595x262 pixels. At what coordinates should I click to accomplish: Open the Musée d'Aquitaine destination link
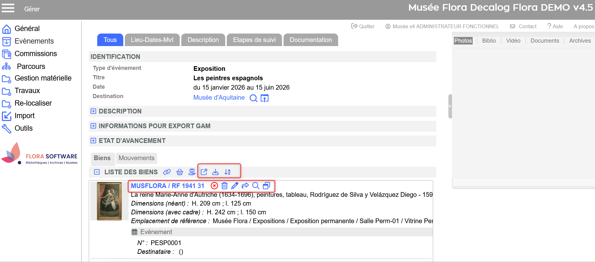click(219, 97)
